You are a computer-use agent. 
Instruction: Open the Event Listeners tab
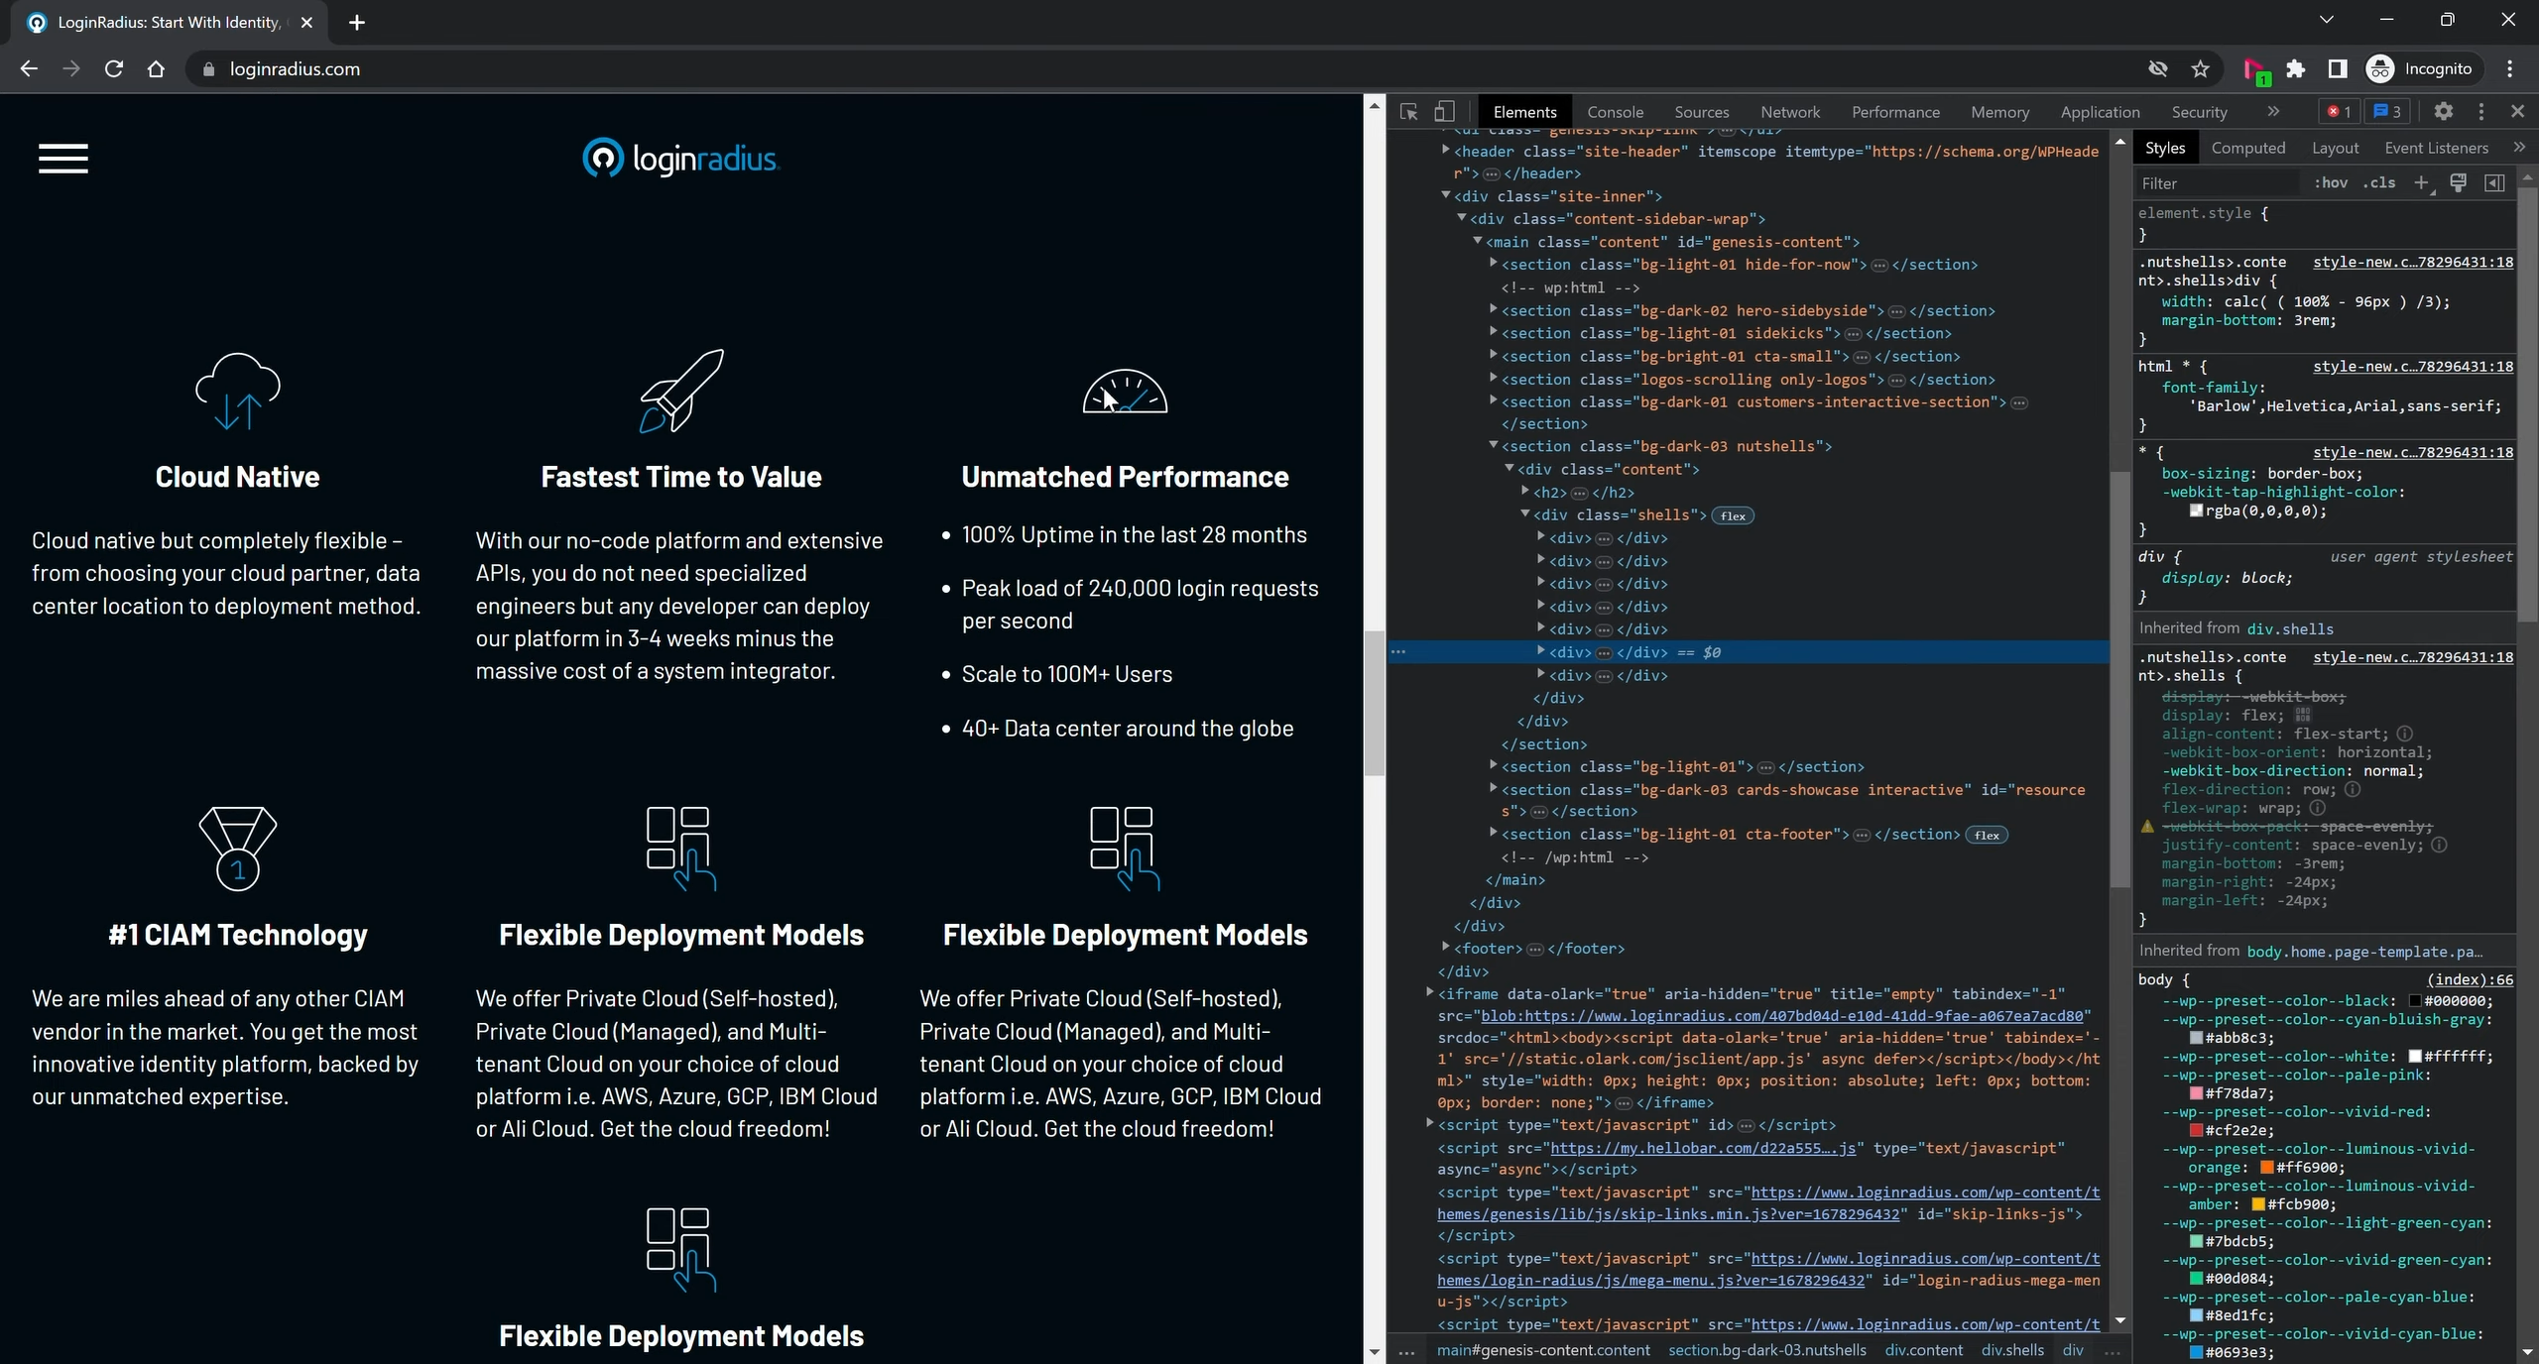click(x=2436, y=148)
